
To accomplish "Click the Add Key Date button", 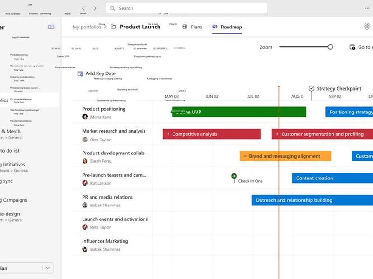I will point(97,73).
